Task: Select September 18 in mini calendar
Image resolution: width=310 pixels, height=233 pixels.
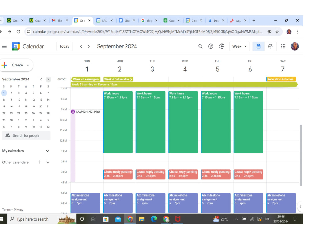Action: [x=26, y=107]
